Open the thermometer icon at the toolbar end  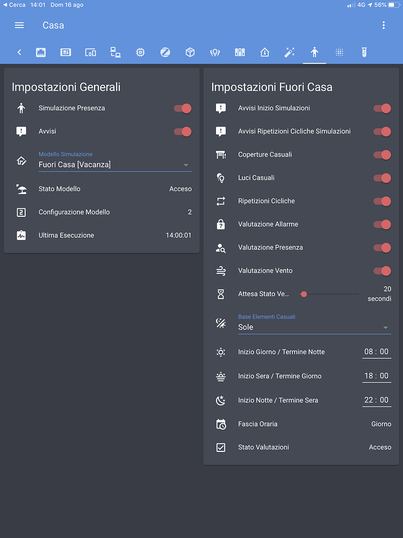pyautogui.click(x=365, y=52)
